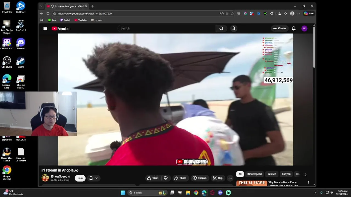Image resolution: width=351 pixels, height=197 pixels.
Task: Click the Join channel button
Action: click(x=80, y=178)
